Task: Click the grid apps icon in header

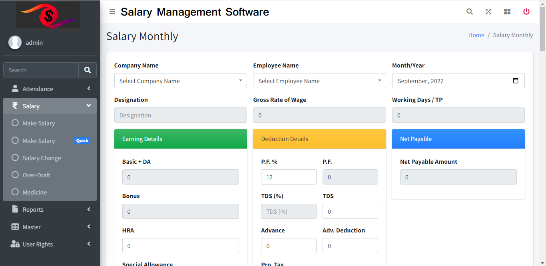Action: (x=507, y=12)
